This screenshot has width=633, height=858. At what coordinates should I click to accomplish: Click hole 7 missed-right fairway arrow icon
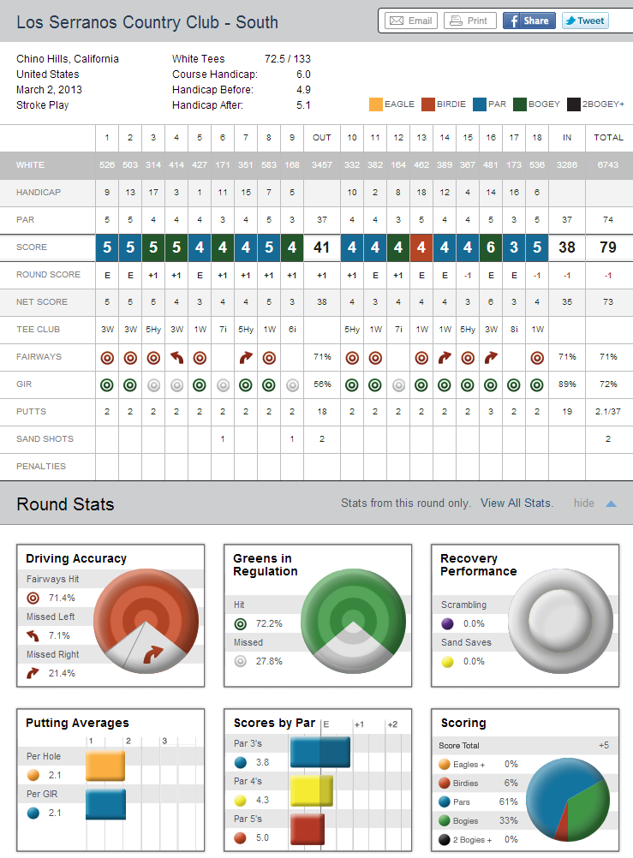coord(246,356)
